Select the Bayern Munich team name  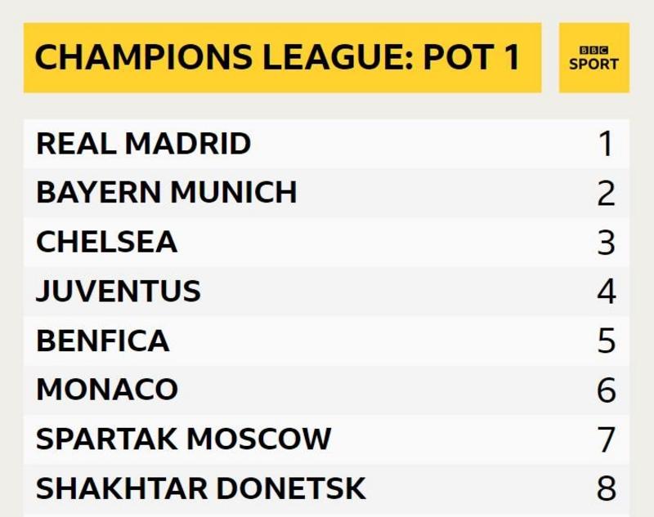(x=166, y=193)
